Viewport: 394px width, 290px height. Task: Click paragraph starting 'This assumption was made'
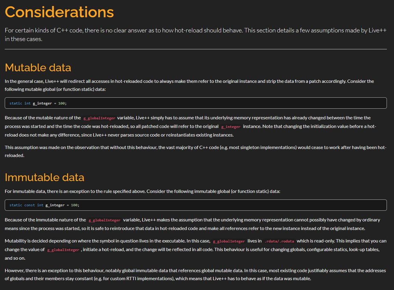point(195,151)
